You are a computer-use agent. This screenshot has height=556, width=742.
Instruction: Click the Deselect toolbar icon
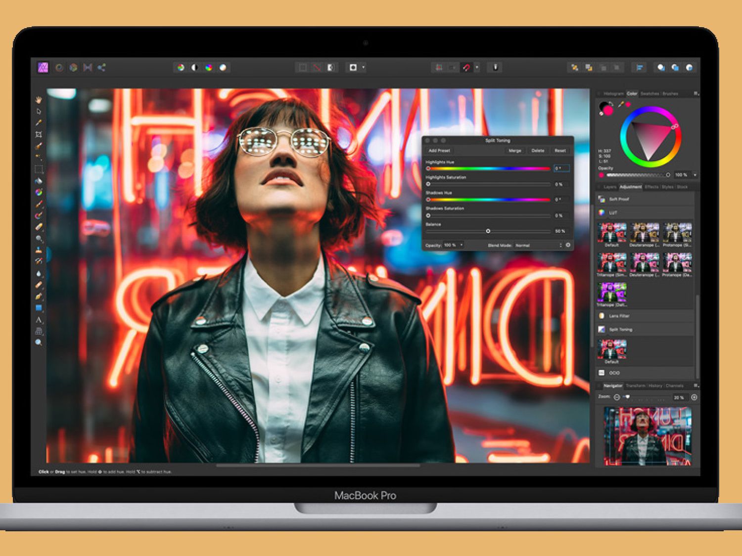[x=317, y=67]
